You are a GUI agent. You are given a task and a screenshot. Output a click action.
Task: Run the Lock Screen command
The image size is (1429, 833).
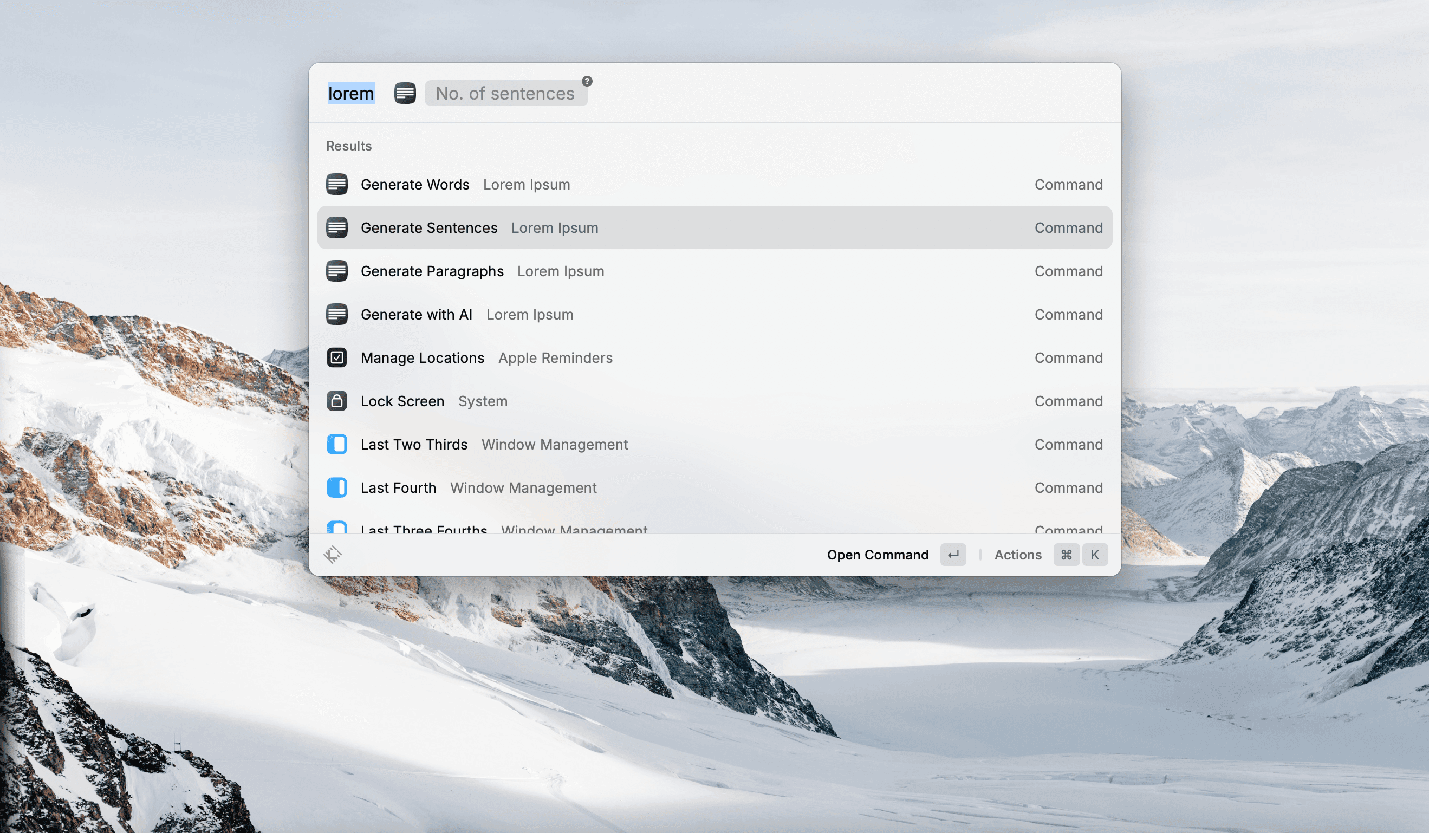[510, 401]
